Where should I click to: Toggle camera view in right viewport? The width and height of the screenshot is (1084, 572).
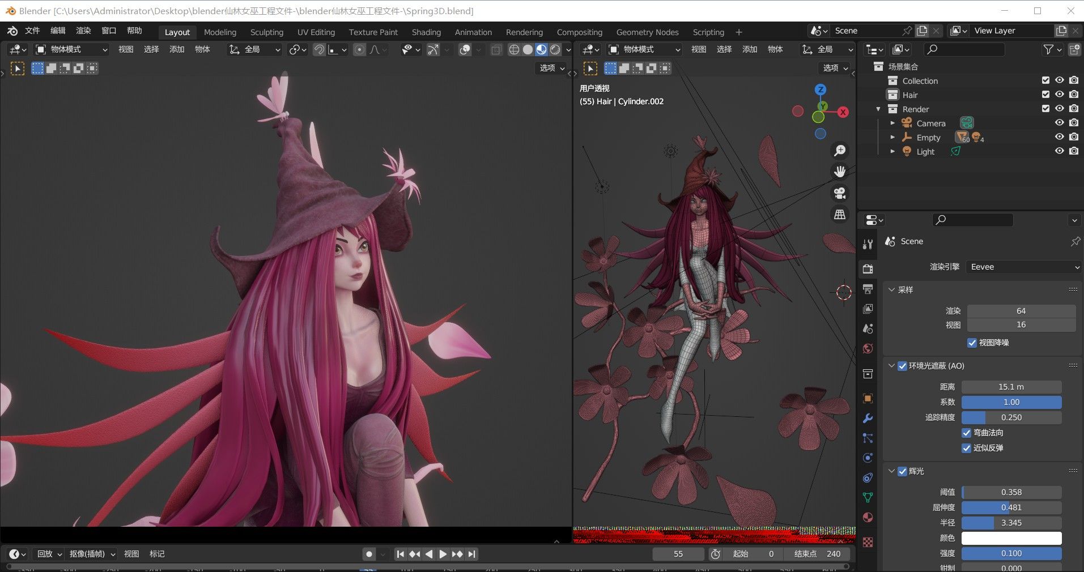[840, 193]
